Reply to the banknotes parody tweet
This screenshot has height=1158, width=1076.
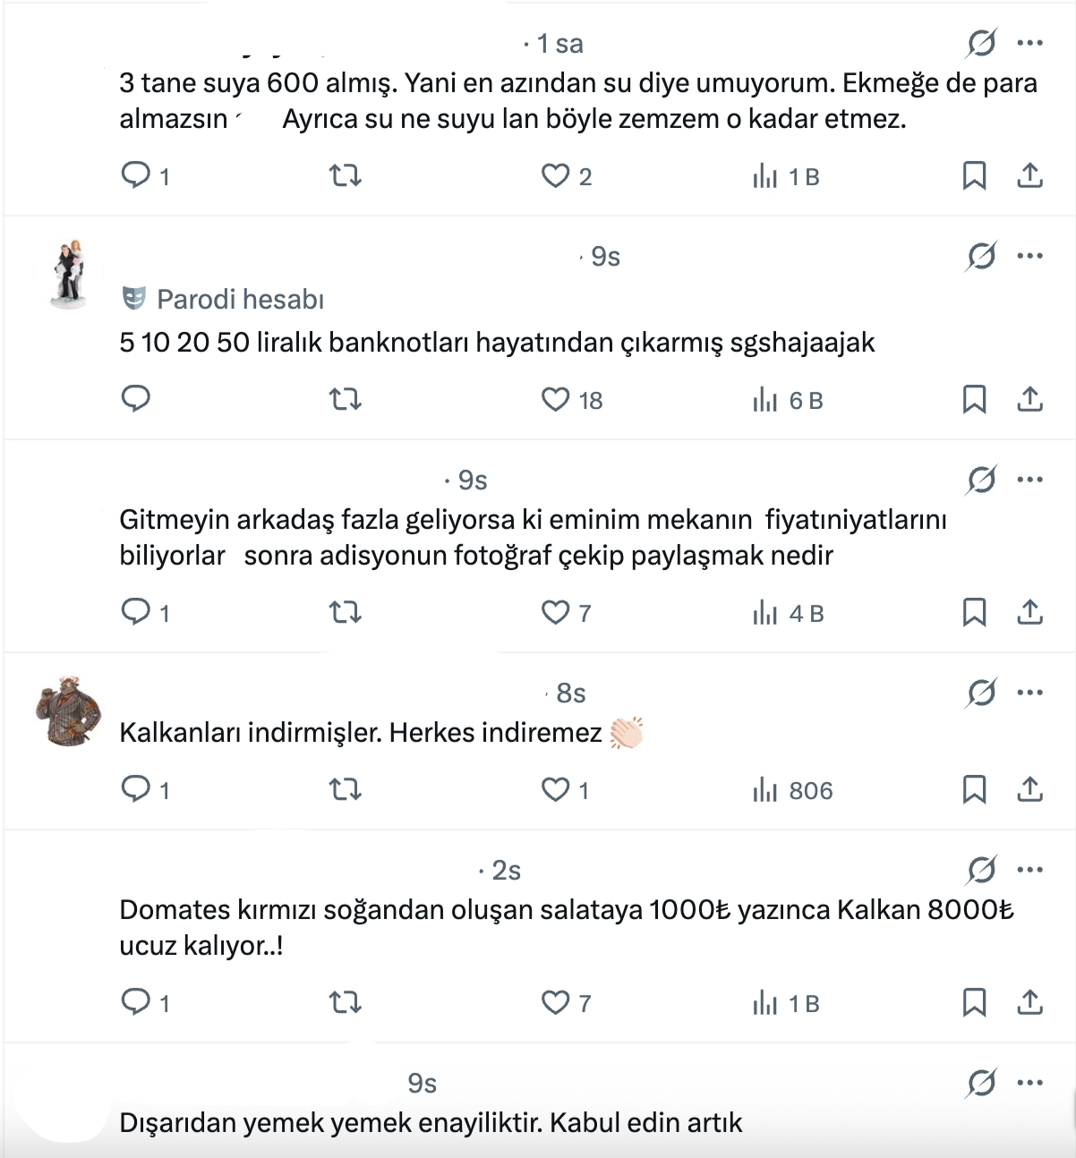click(136, 399)
